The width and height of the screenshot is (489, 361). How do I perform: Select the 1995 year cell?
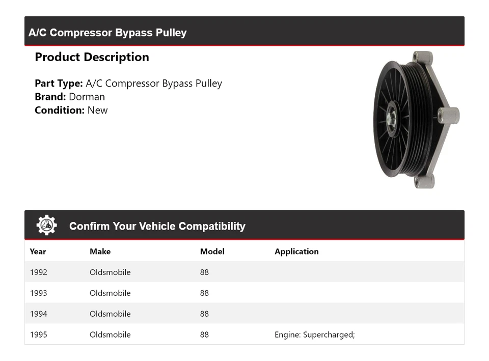(x=38, y=335)
